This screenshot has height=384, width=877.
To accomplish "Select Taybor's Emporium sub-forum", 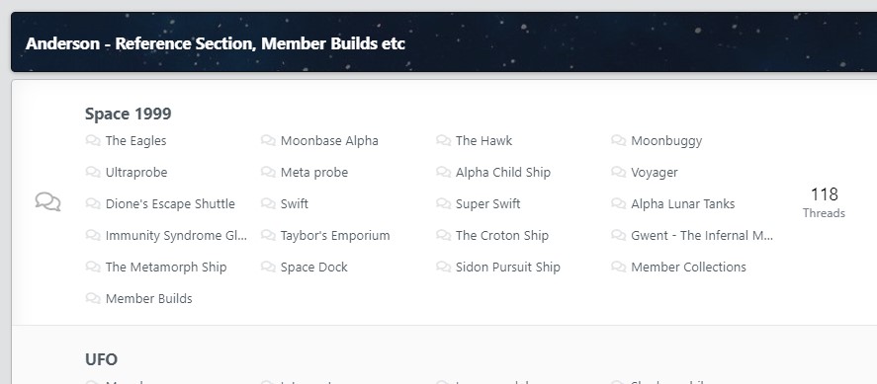I will [335, 236].
